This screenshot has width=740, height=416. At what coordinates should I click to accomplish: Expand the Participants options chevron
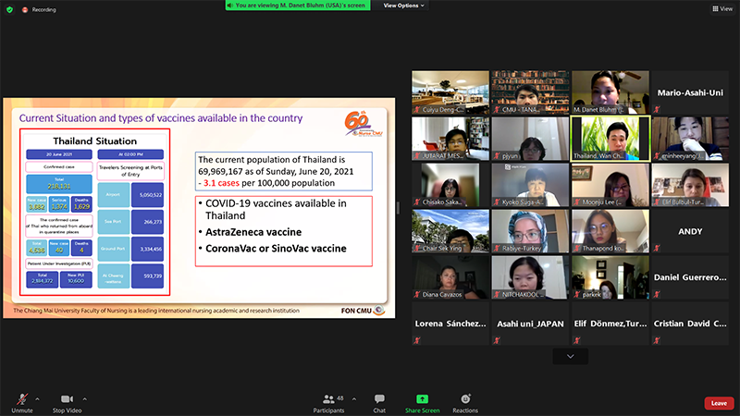point(354,399)
